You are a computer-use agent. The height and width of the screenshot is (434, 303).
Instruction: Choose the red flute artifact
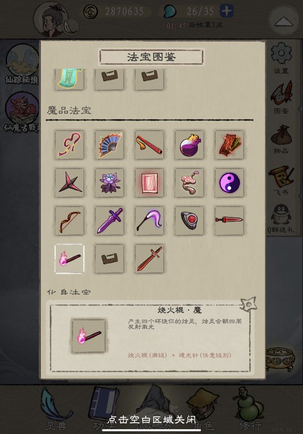(149, 144)
